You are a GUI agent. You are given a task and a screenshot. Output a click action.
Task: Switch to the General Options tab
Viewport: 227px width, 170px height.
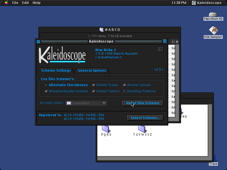92,70
